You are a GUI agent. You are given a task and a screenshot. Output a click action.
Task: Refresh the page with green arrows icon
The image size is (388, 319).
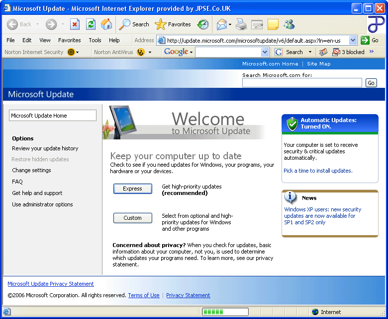pos(91,24)
